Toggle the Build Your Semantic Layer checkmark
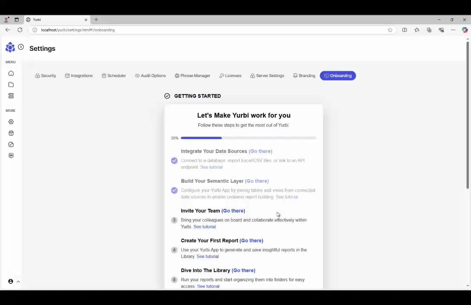The height and width of the screenshot is (305, 471). pyautogui.click(x=174, y=190)
